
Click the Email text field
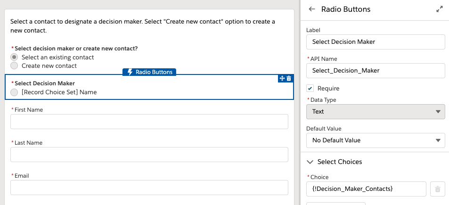(x=149, y=187)
